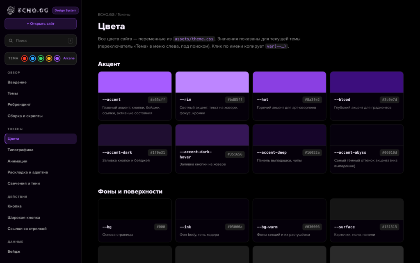Select the active Цвета sidebar item
The height and width of the screenshot is (263, 420).
(x=41, y=139)
